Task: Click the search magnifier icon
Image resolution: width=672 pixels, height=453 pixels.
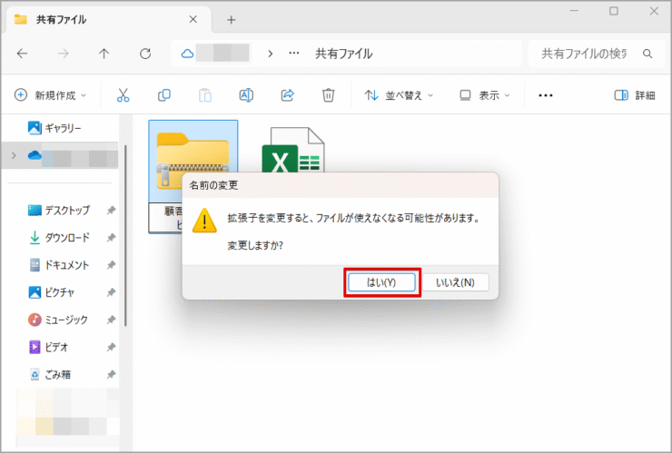Action: click(x=647, y=54)
